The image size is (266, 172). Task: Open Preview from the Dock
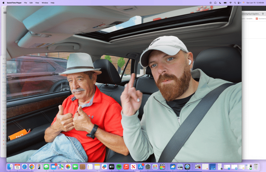(180, 167)
